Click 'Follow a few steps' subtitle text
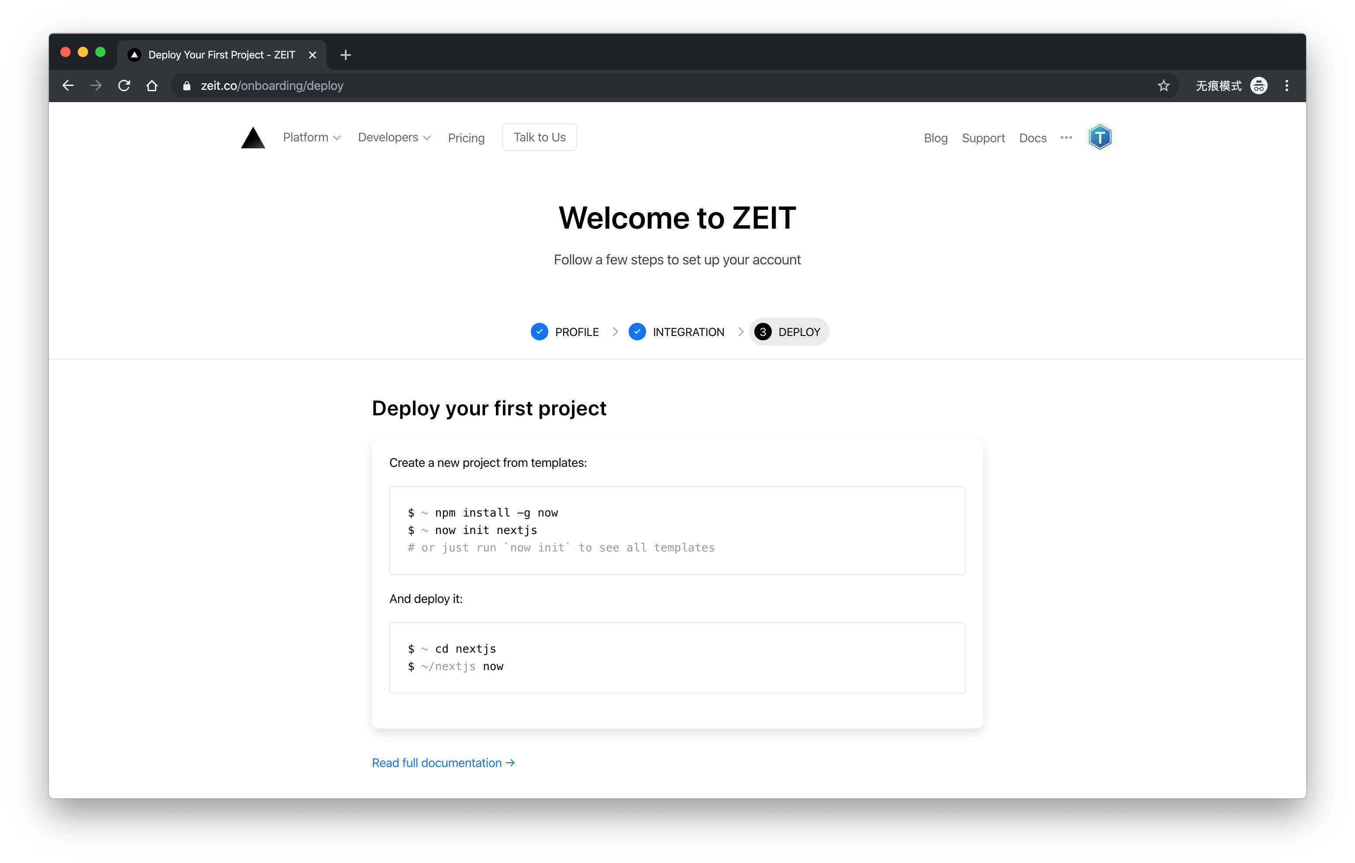 pyautogui.click(x=677, y=260)
